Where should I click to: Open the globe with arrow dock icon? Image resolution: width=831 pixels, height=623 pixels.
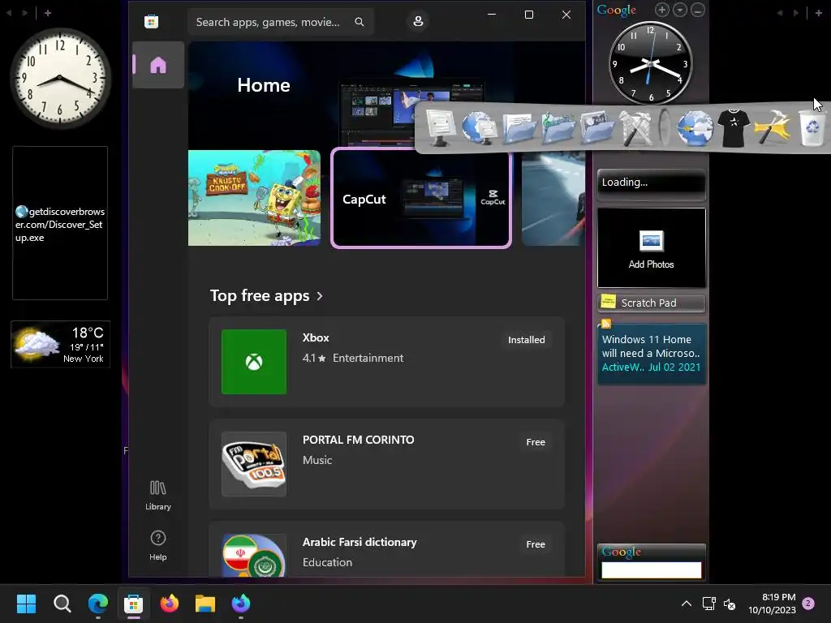point(695,128)
